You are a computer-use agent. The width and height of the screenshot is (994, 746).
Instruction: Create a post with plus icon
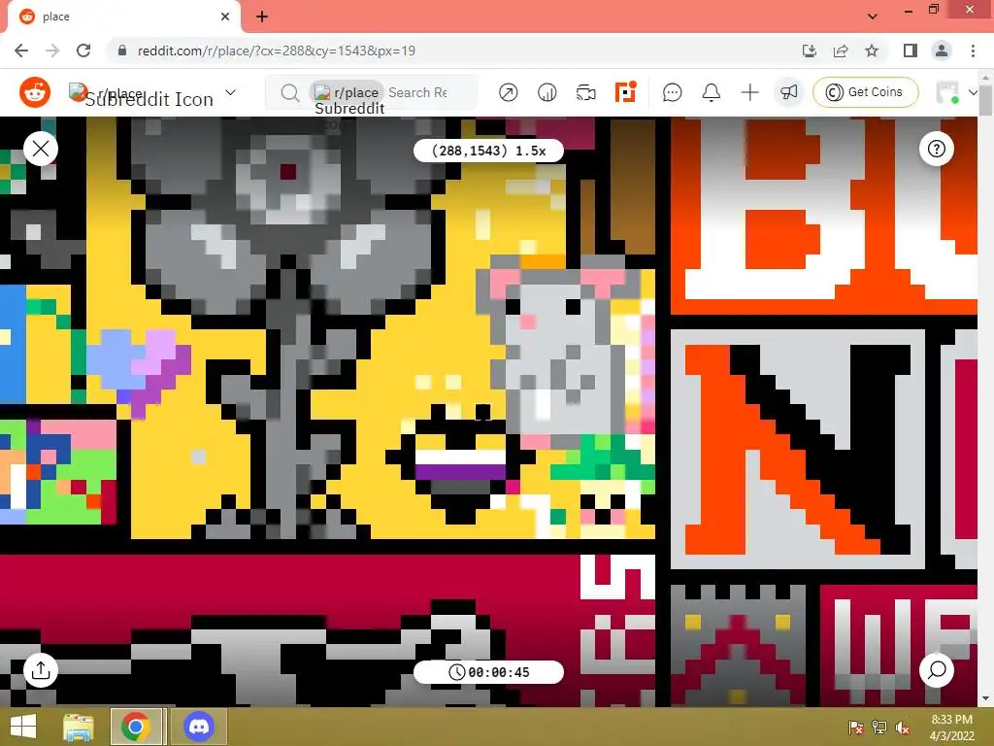(x=750, y=92)
